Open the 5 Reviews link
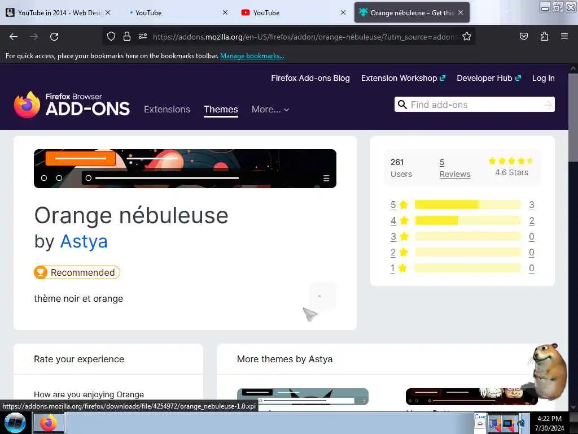 pyautogui.click(x=455, y=168)
